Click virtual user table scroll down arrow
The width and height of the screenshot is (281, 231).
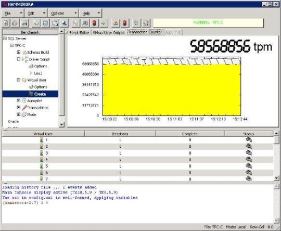pyautogui.click(x=276, y=178)
